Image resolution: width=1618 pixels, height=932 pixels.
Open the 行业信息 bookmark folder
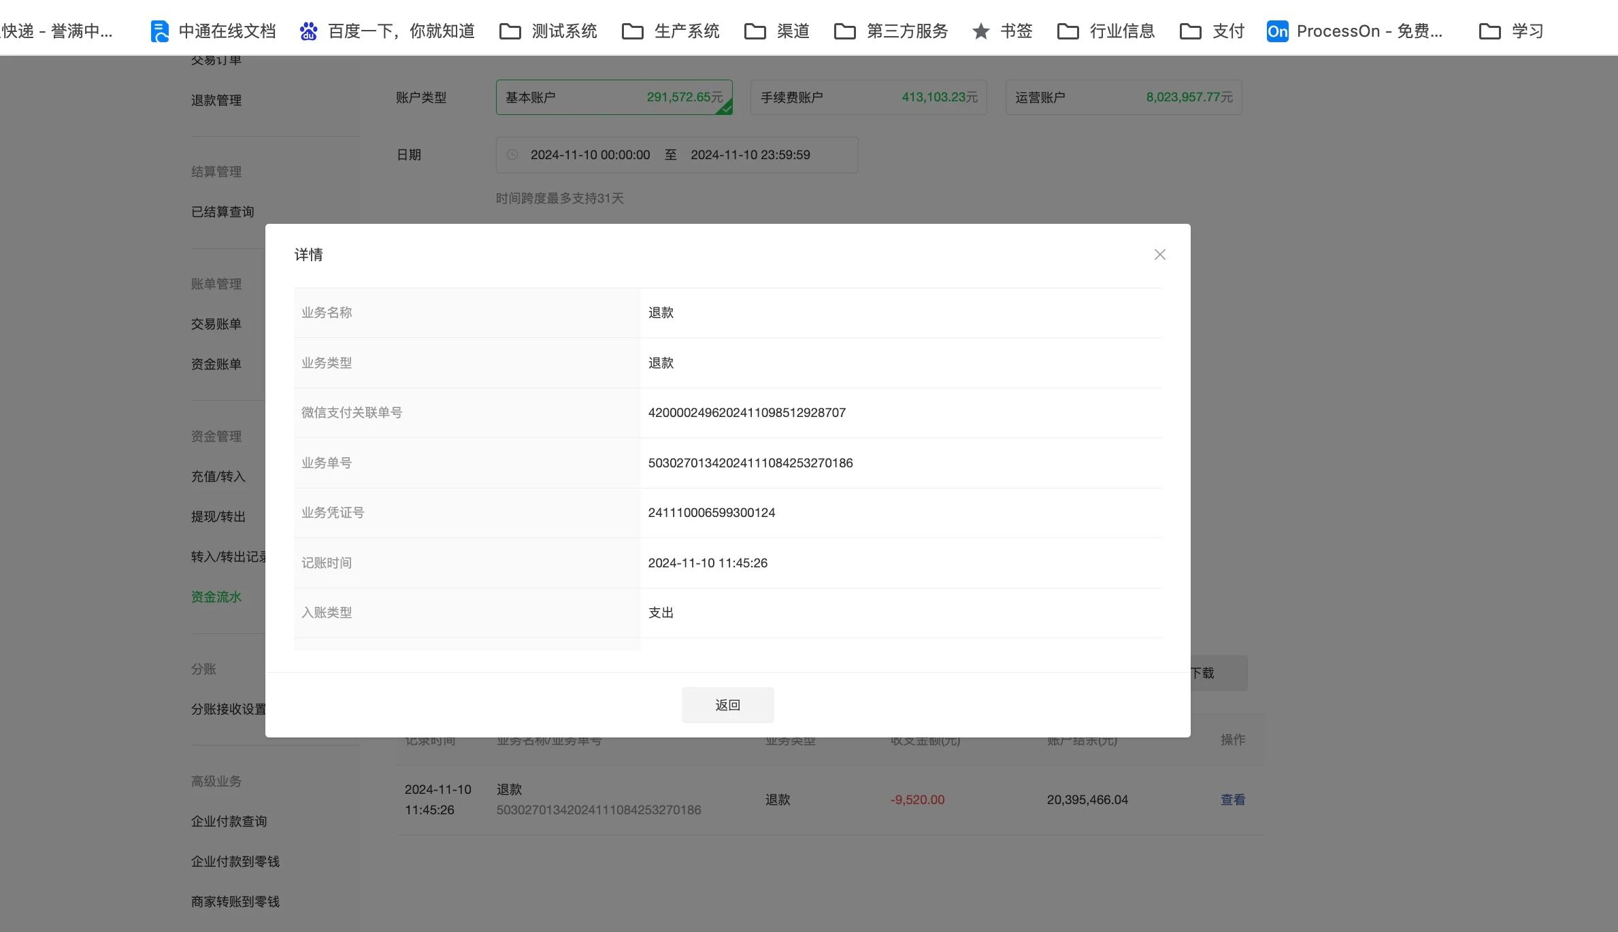(1106, 31)
